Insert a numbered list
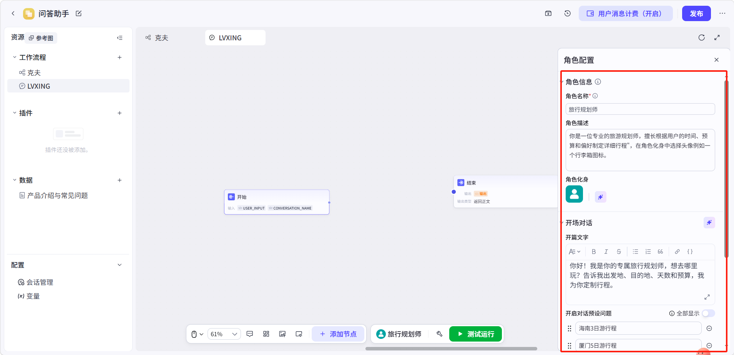 (x=648, y=252)
